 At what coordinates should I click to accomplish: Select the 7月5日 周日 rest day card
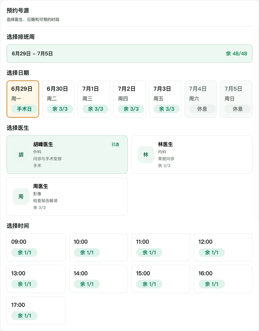236,99
